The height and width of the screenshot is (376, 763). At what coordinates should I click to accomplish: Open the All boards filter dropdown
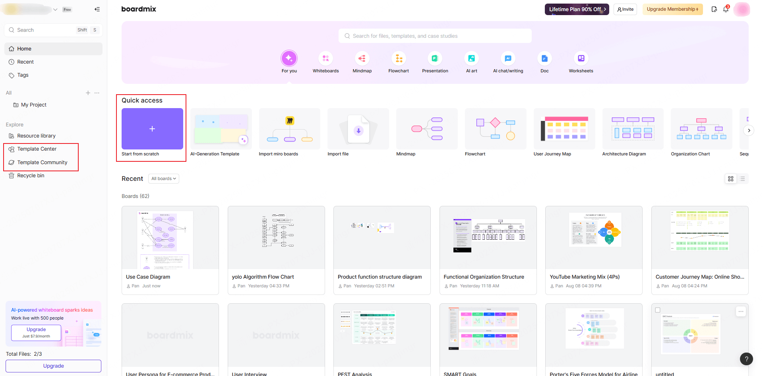[x=164, y=178]
